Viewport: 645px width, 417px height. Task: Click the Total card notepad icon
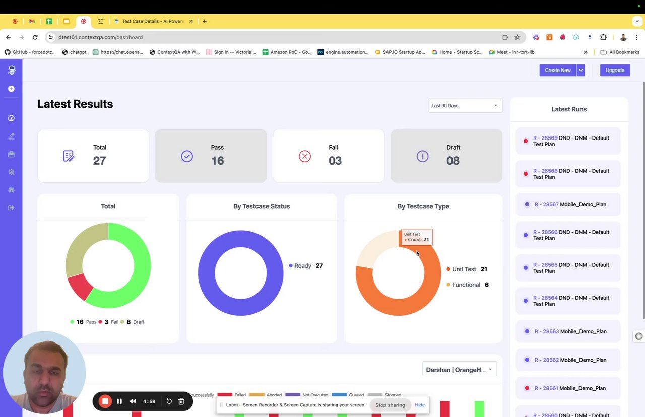69,156
